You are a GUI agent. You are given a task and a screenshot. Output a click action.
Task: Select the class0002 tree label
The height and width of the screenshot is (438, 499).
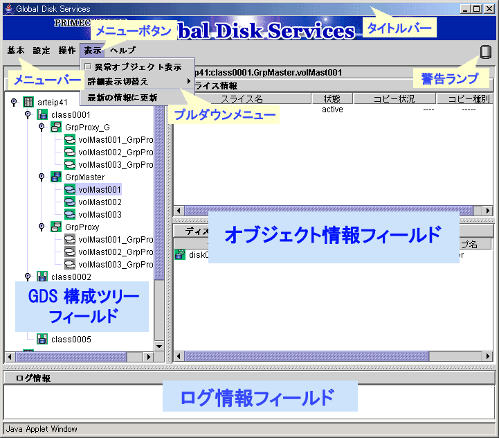[71, 277]
